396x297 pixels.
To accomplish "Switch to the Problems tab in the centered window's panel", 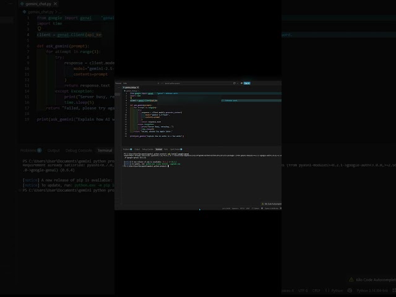I will 127,149.
